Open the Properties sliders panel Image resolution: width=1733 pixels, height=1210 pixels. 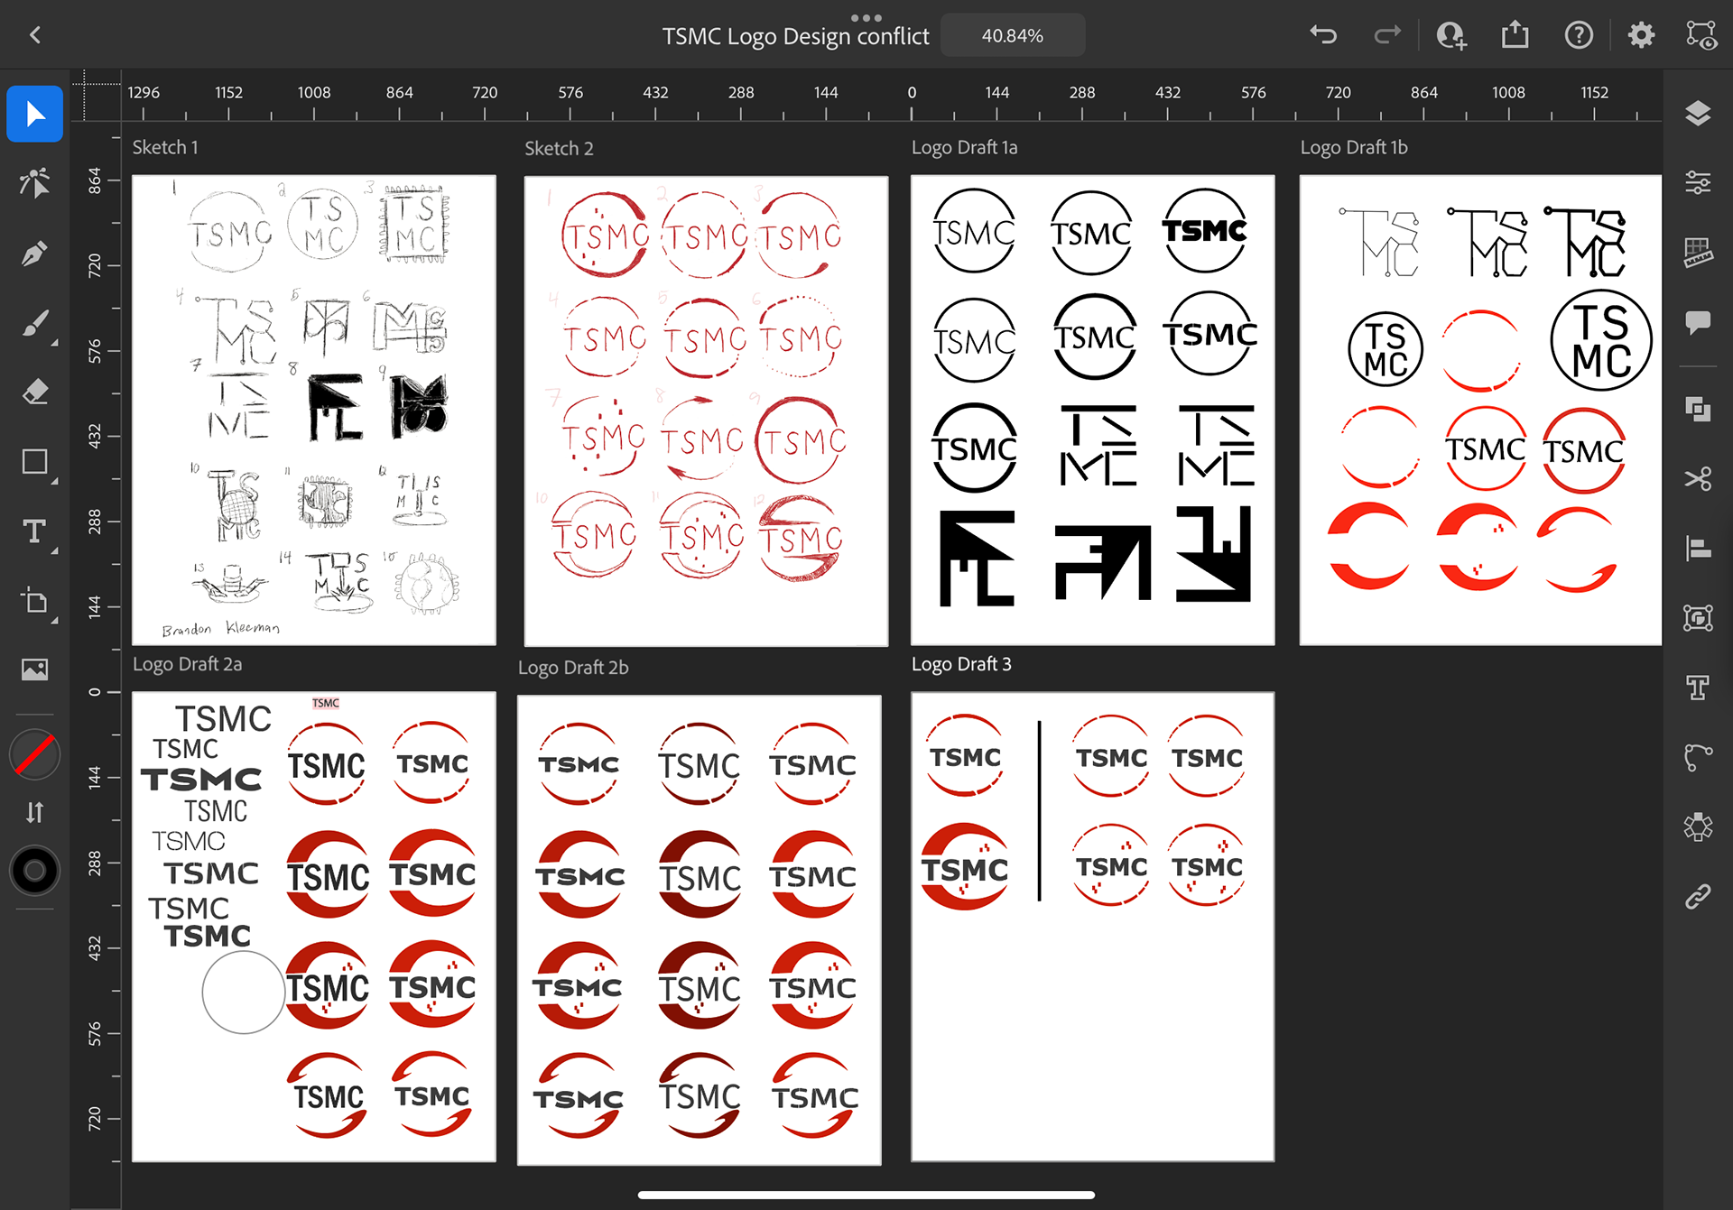1698,183
